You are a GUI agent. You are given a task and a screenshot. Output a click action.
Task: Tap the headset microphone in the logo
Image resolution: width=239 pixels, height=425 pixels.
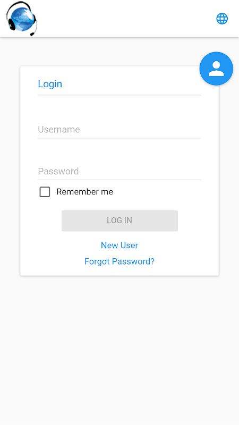32,34
